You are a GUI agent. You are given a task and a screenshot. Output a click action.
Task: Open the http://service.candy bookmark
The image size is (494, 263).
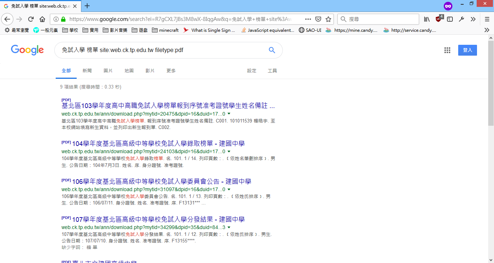coord(410,30)
